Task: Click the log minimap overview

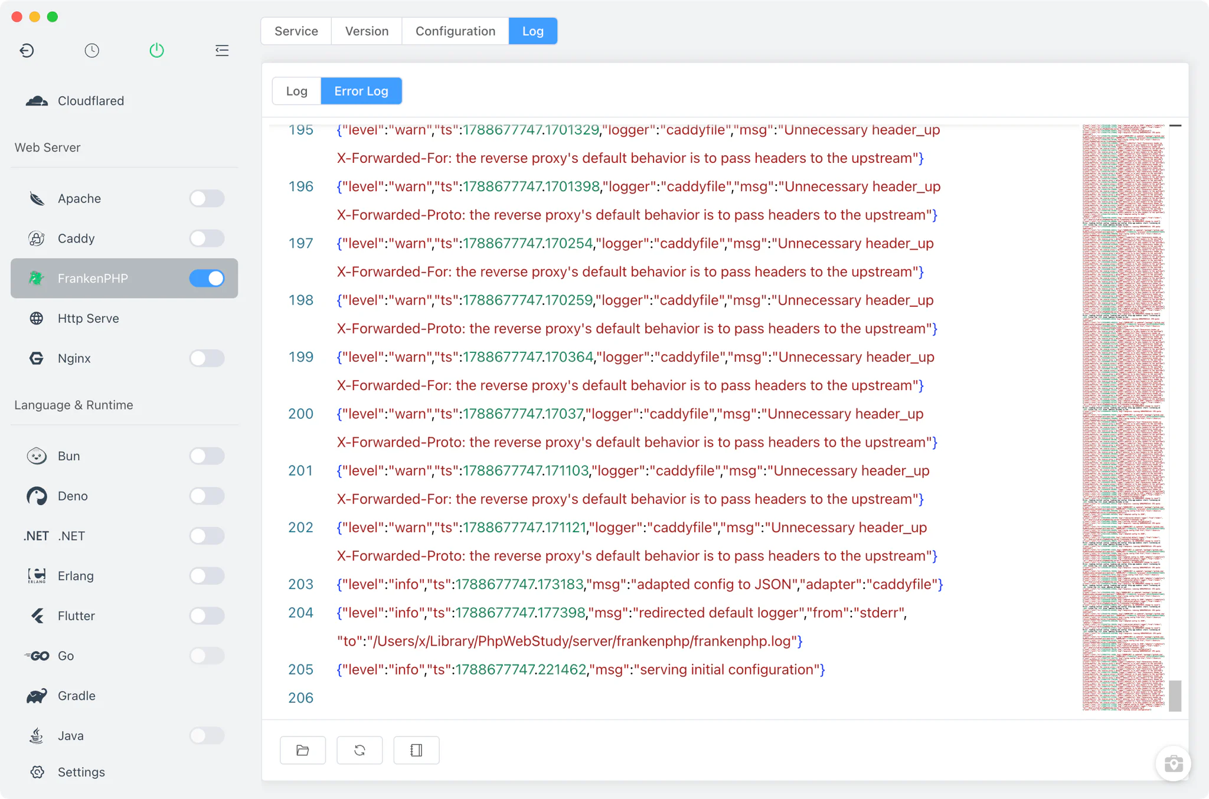Action: 1124,417
